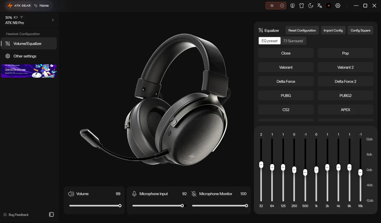Screen dimensions: 381x223
Task: Click the 500 Hz band slider handle
Action: [x=305, y=172]
